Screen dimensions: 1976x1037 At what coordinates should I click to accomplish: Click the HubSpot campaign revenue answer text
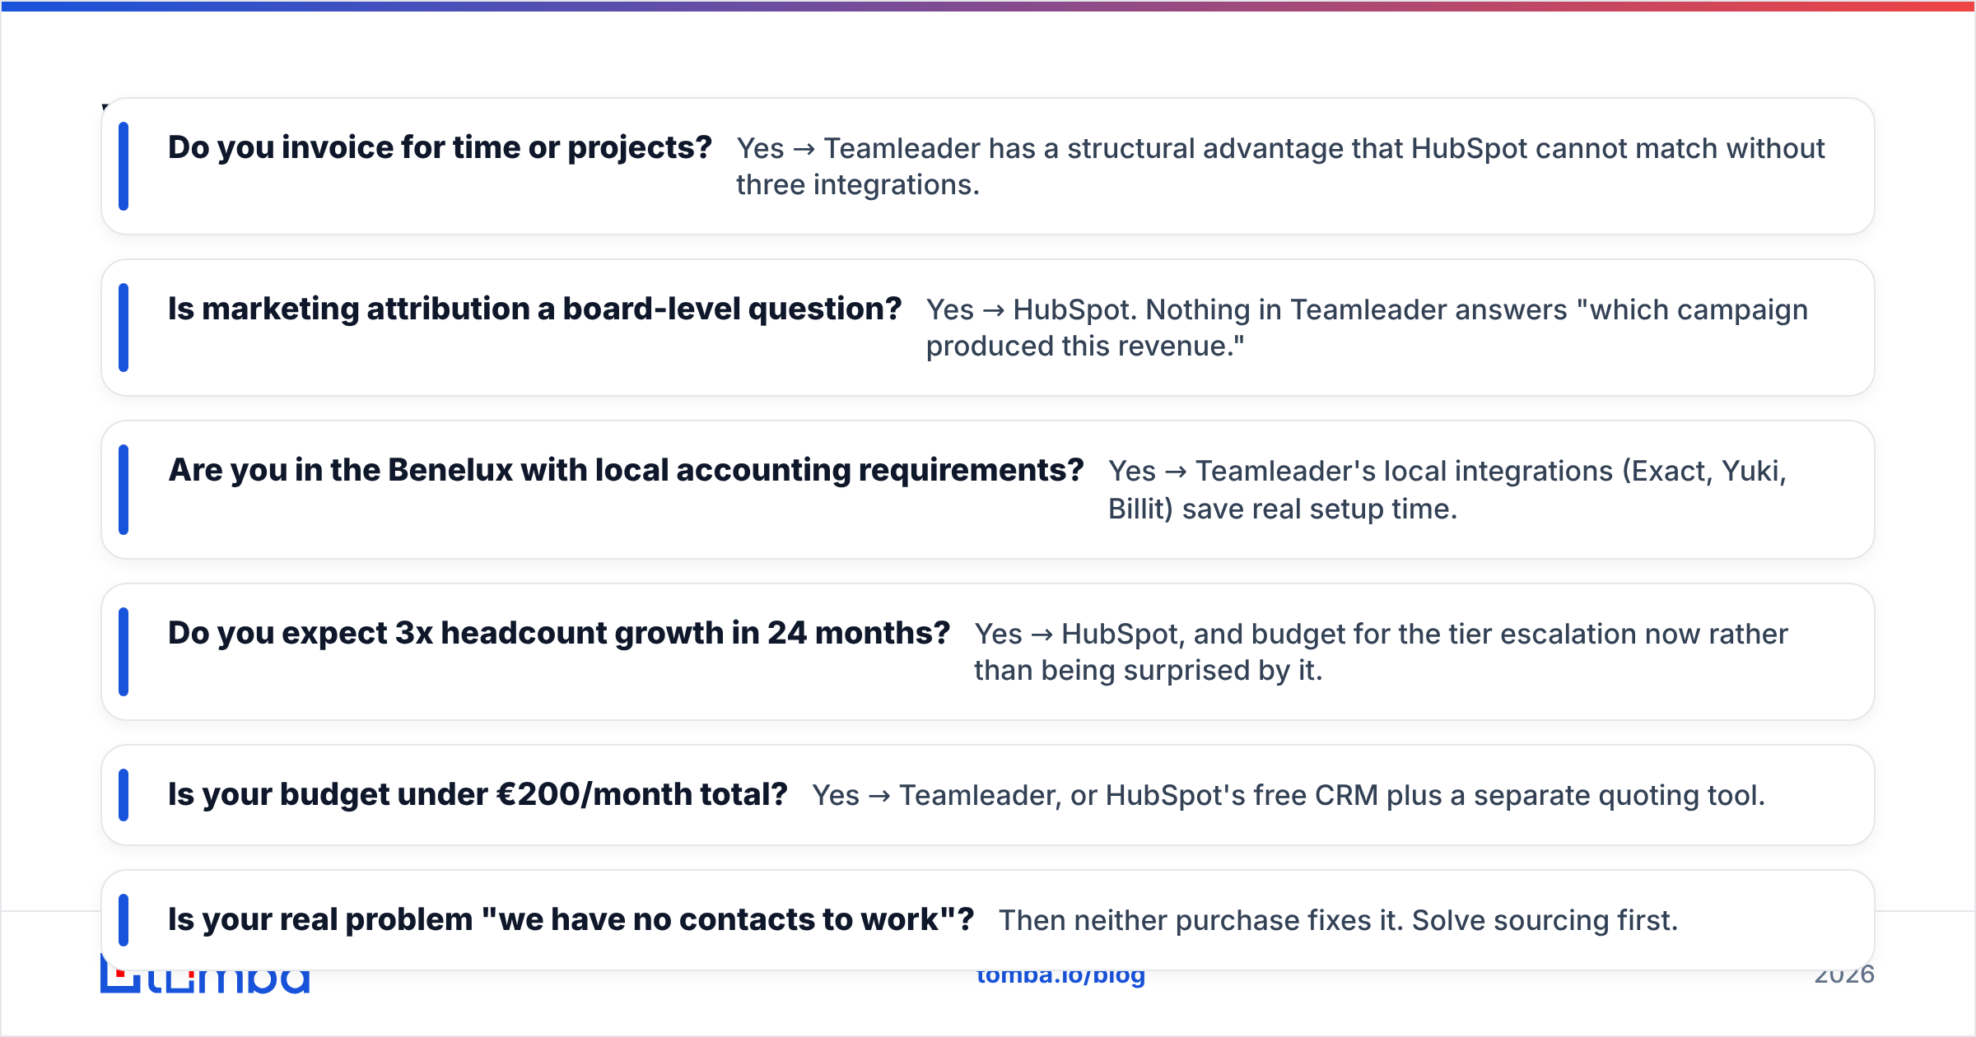pyautogui.click(x=1367, y=328)
